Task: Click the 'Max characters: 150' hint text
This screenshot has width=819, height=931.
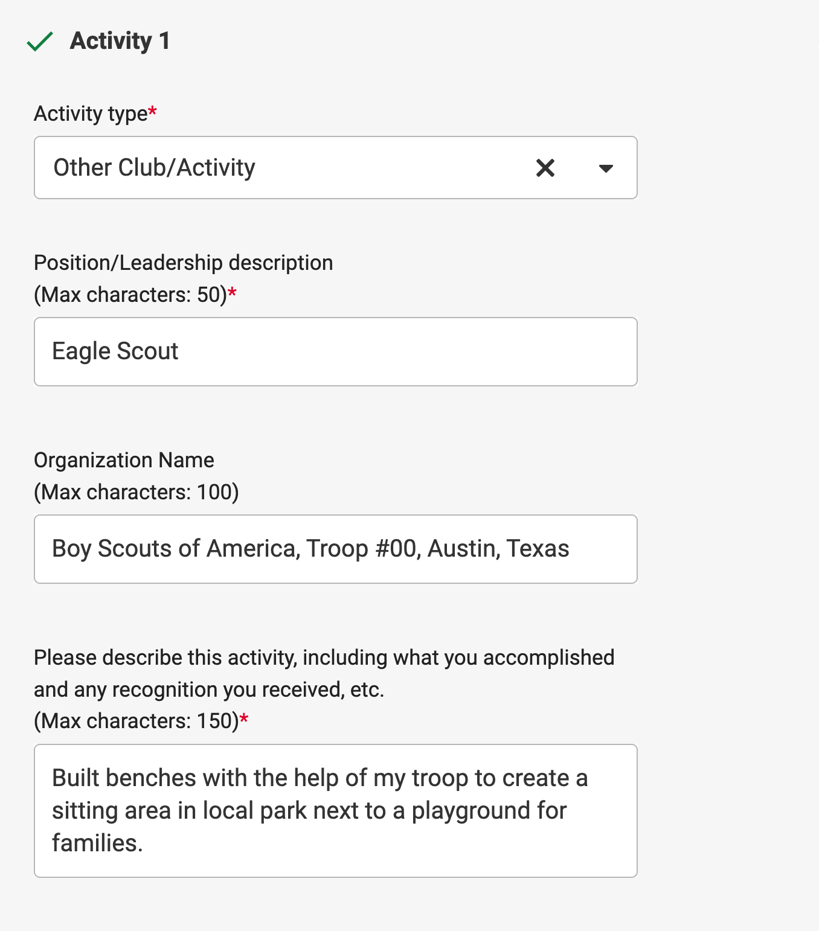Action: pos(136,721)
